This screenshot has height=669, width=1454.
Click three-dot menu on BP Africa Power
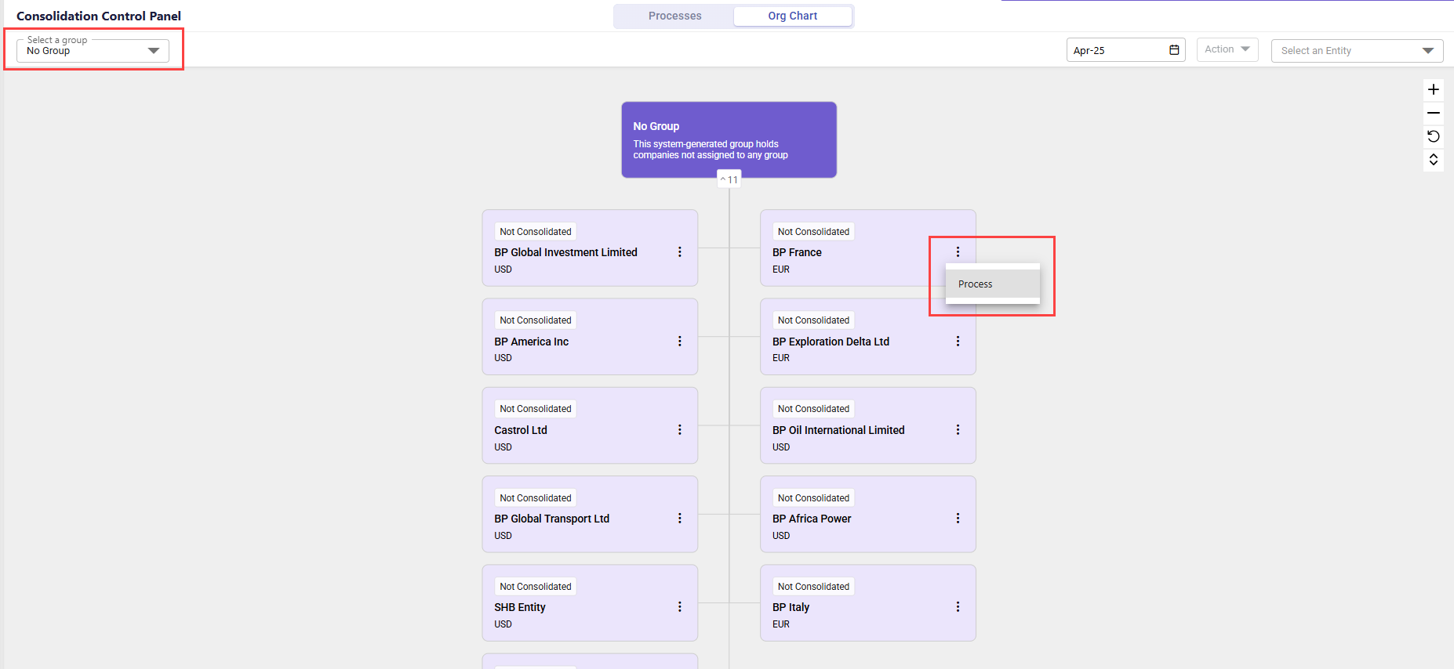coord(958,519)
